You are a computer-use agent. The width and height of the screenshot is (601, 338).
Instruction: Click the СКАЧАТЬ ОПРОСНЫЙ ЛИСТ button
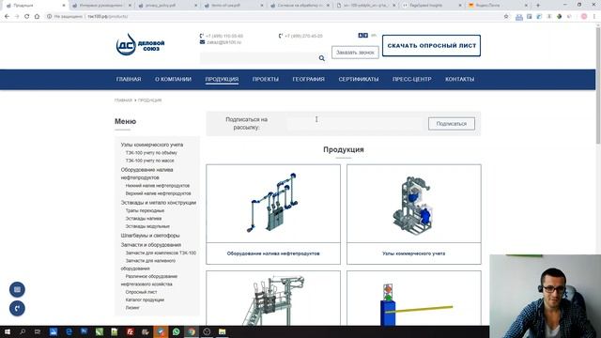[431, 46]
